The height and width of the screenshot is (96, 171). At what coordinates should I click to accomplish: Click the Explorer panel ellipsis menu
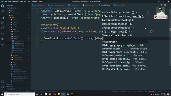coord(28,5)
